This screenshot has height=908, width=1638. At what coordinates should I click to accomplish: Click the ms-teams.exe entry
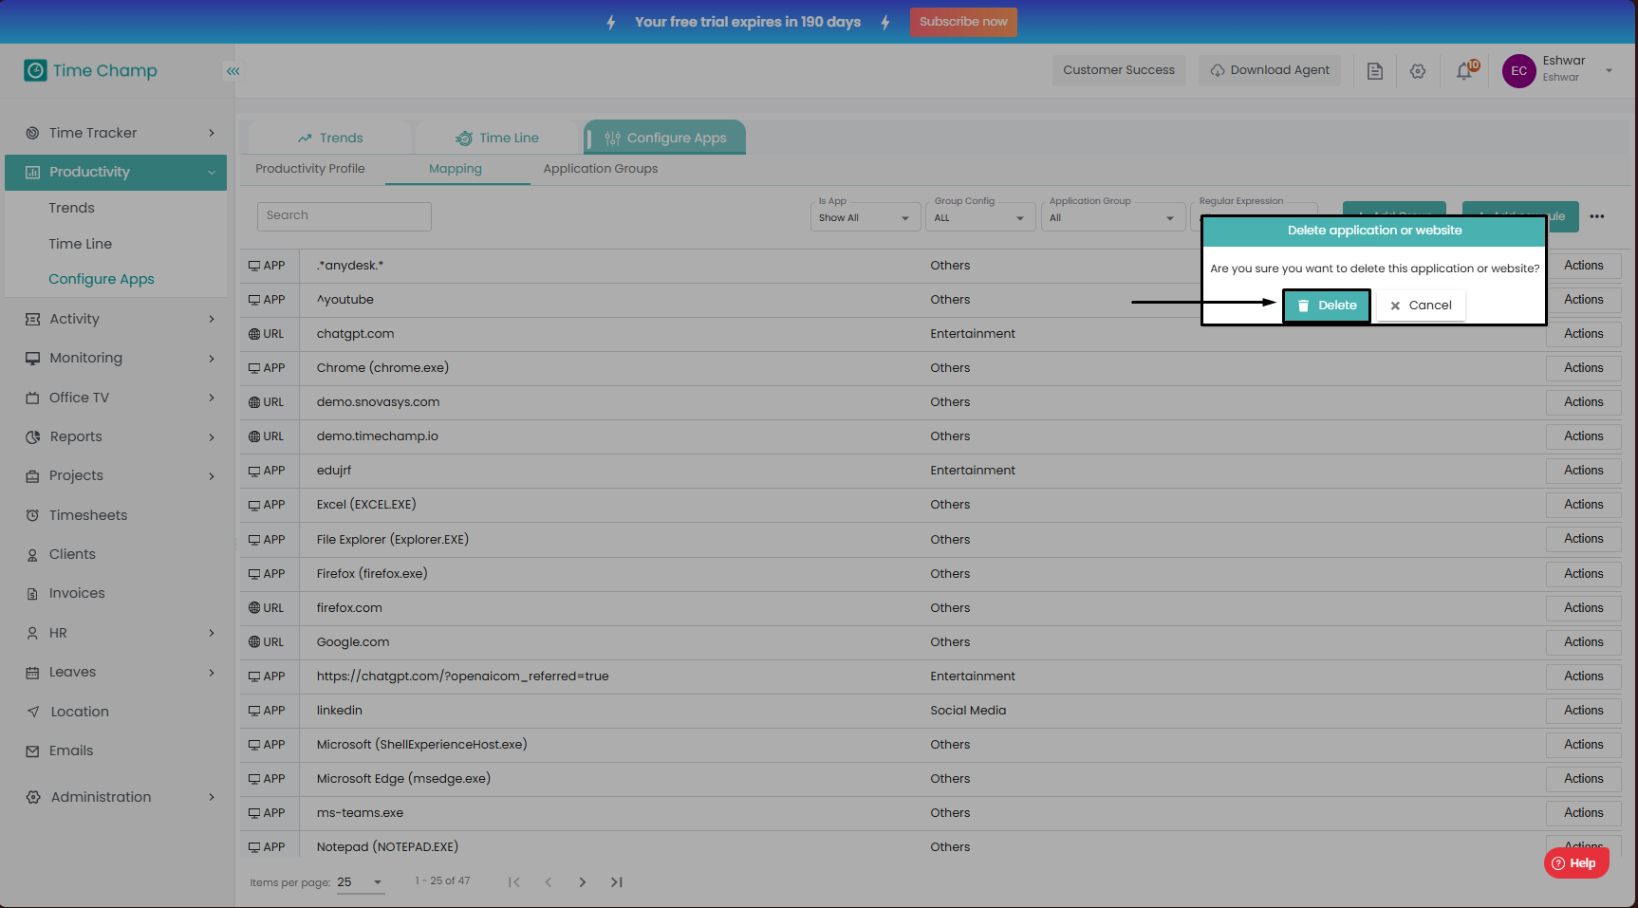(x=360, y=813)
